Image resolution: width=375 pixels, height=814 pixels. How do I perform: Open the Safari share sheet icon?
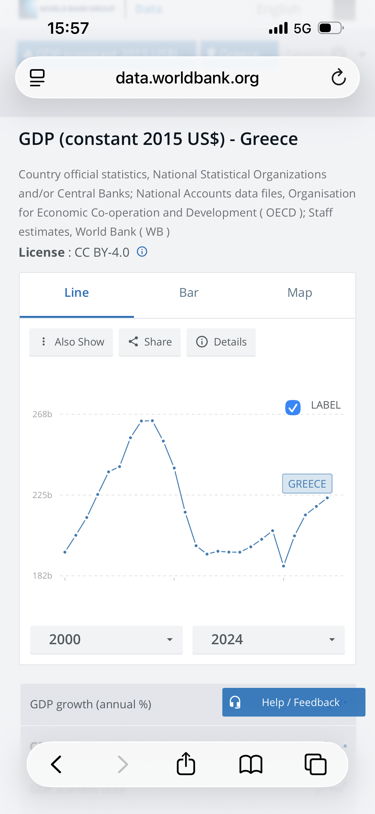[x=186, y=764]
